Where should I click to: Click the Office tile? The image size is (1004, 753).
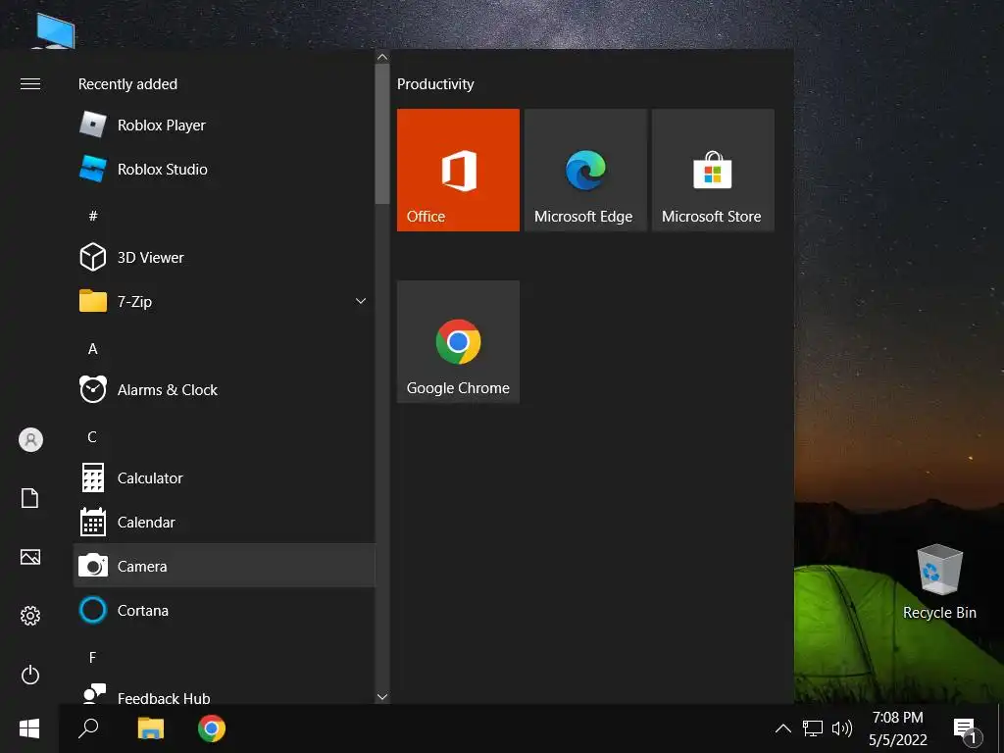coord(458,170)
